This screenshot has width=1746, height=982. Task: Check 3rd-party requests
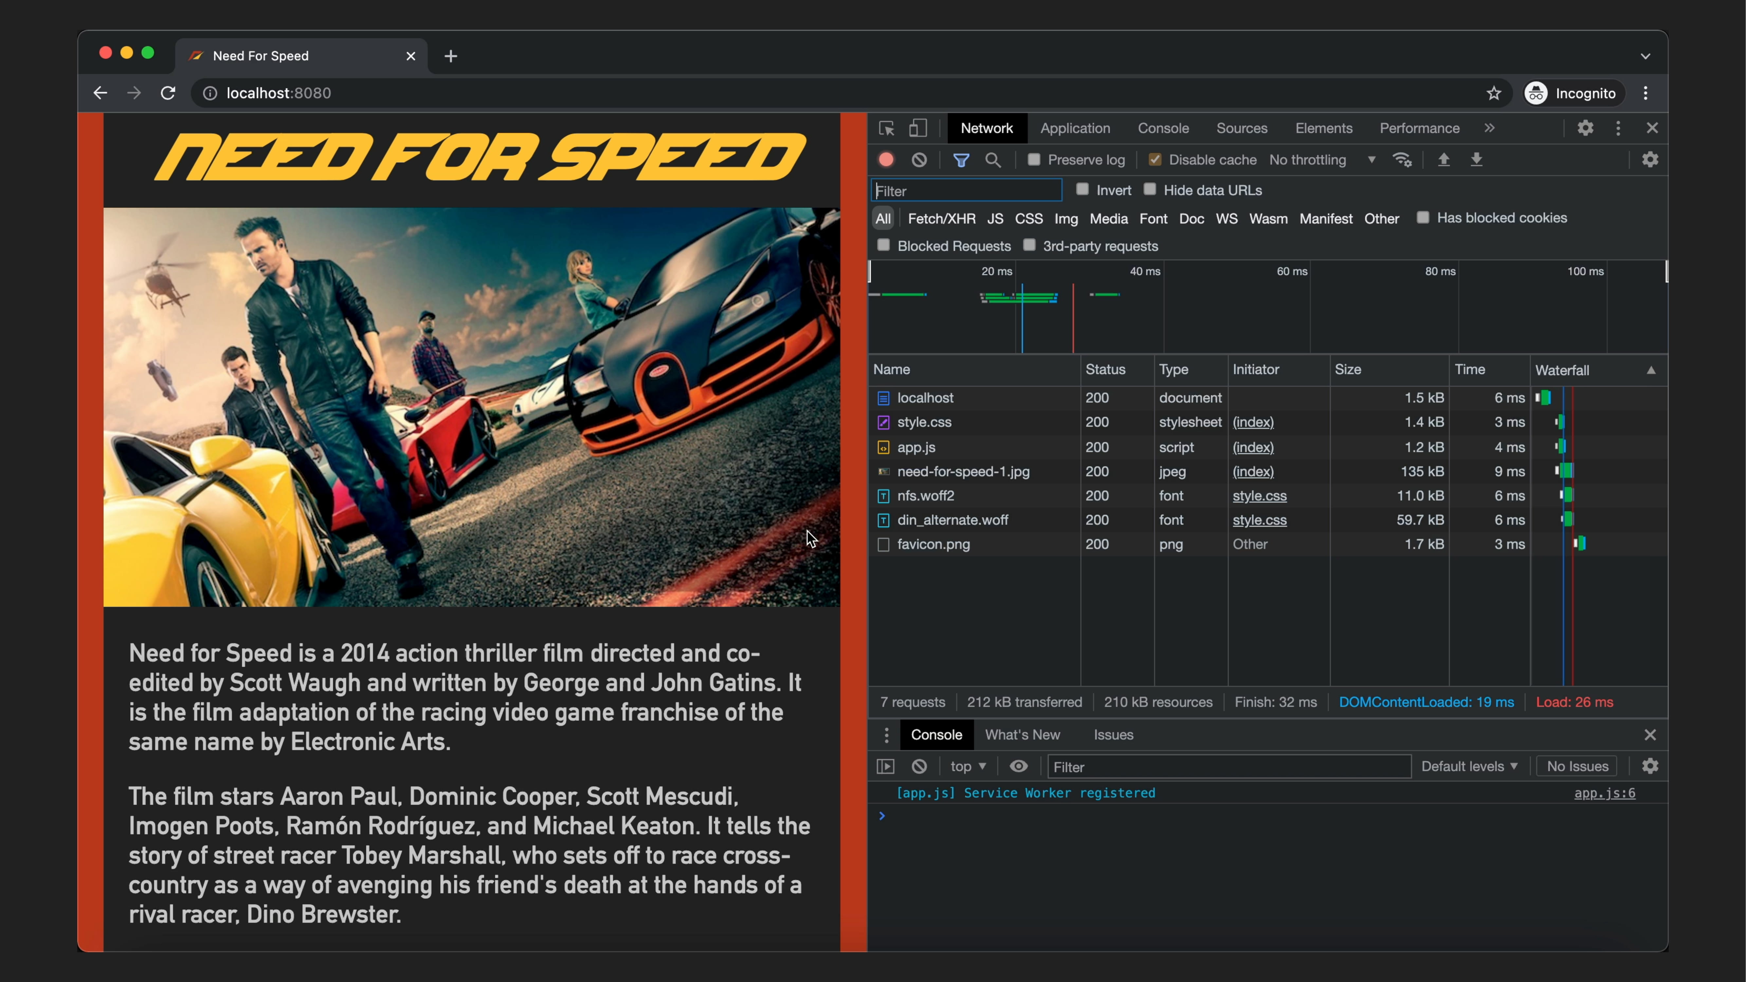[x=1029, y=245]
